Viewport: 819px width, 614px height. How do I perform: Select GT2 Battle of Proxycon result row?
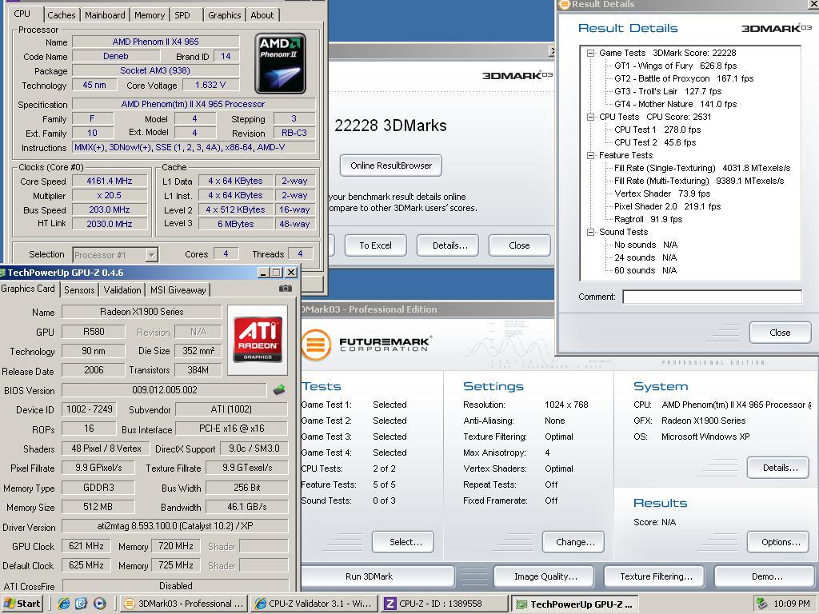tap(684, 78)
